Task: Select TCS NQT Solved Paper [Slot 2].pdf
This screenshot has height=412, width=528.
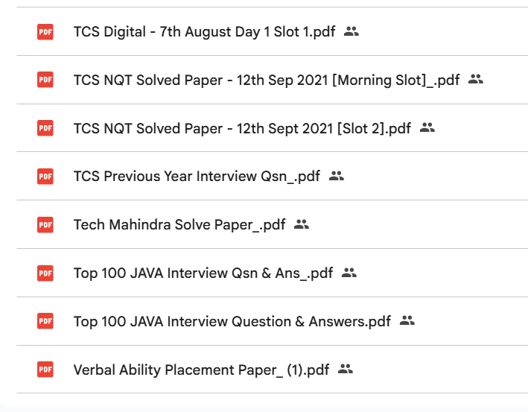Action: coord(242,128)
